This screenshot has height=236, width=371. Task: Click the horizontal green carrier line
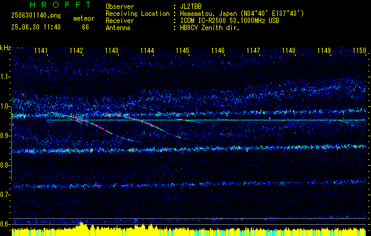point(206,120)
